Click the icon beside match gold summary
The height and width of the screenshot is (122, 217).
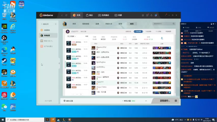[162, 38]
